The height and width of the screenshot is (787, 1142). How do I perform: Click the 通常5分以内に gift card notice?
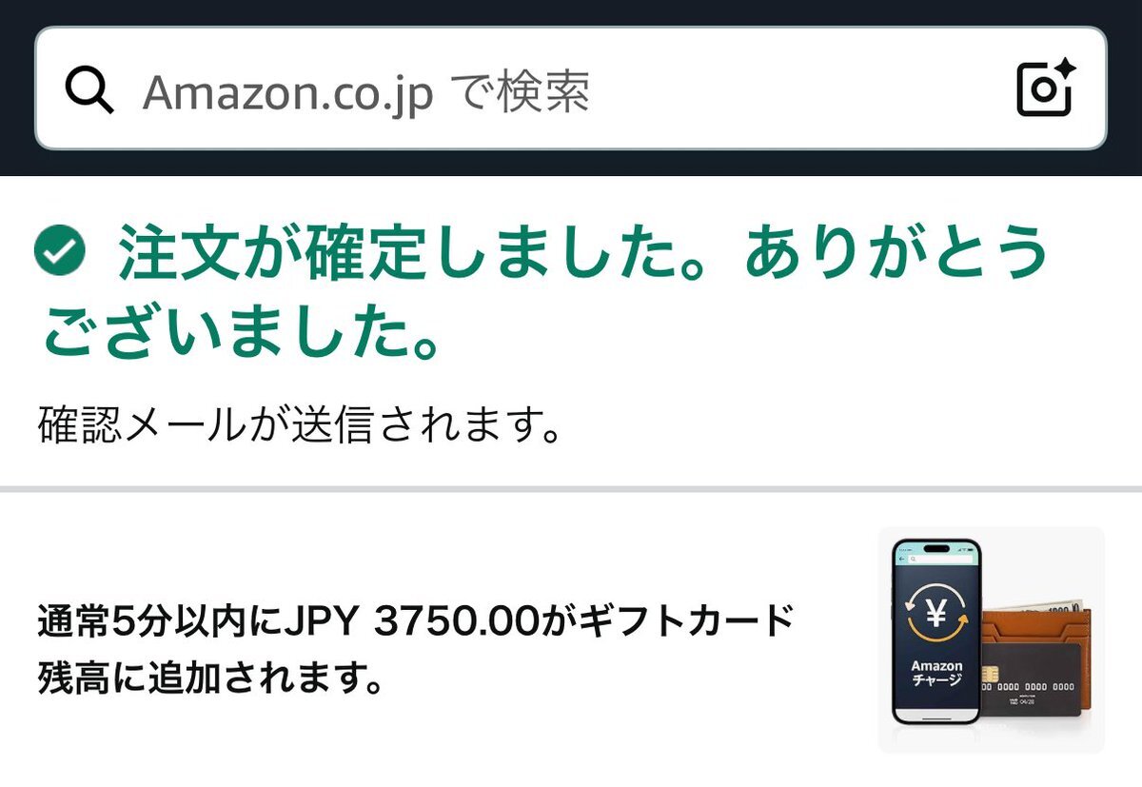pyautogui.click(x=416, y=652)
